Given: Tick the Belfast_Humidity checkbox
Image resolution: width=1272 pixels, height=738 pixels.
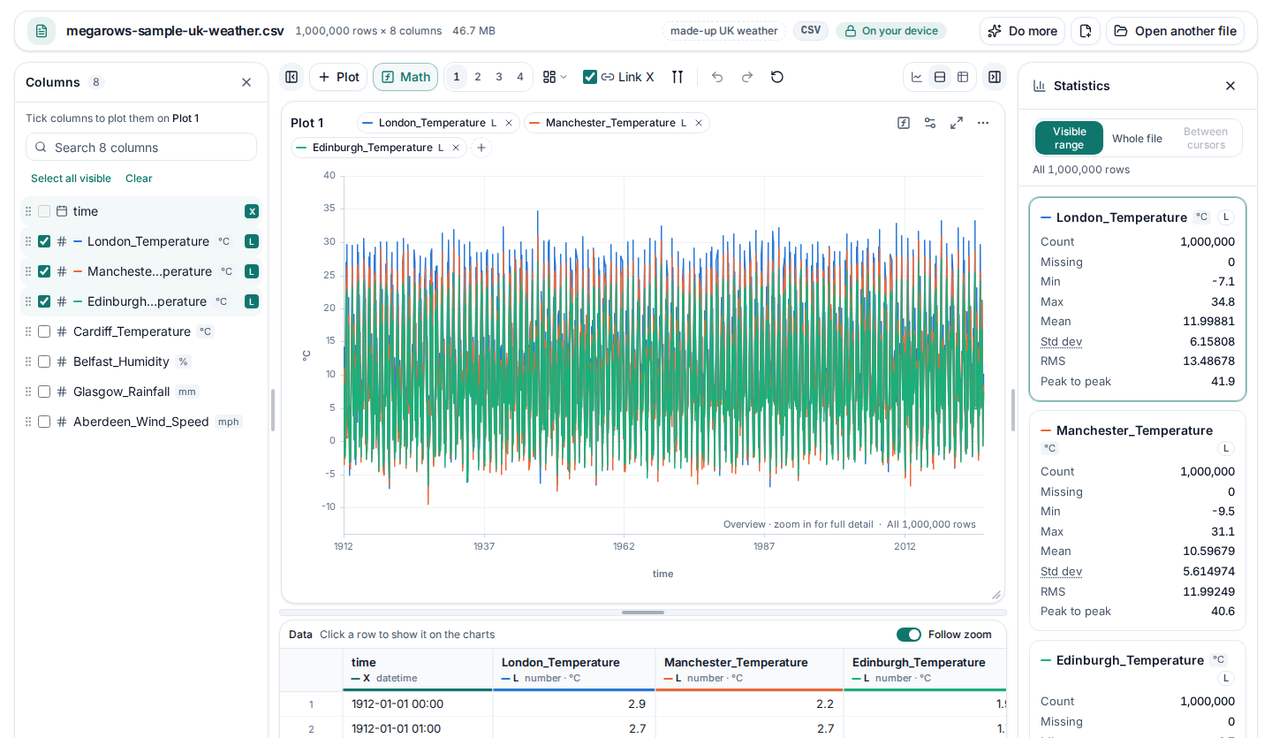Looking at the screenshot, I should tap(44, 361).
